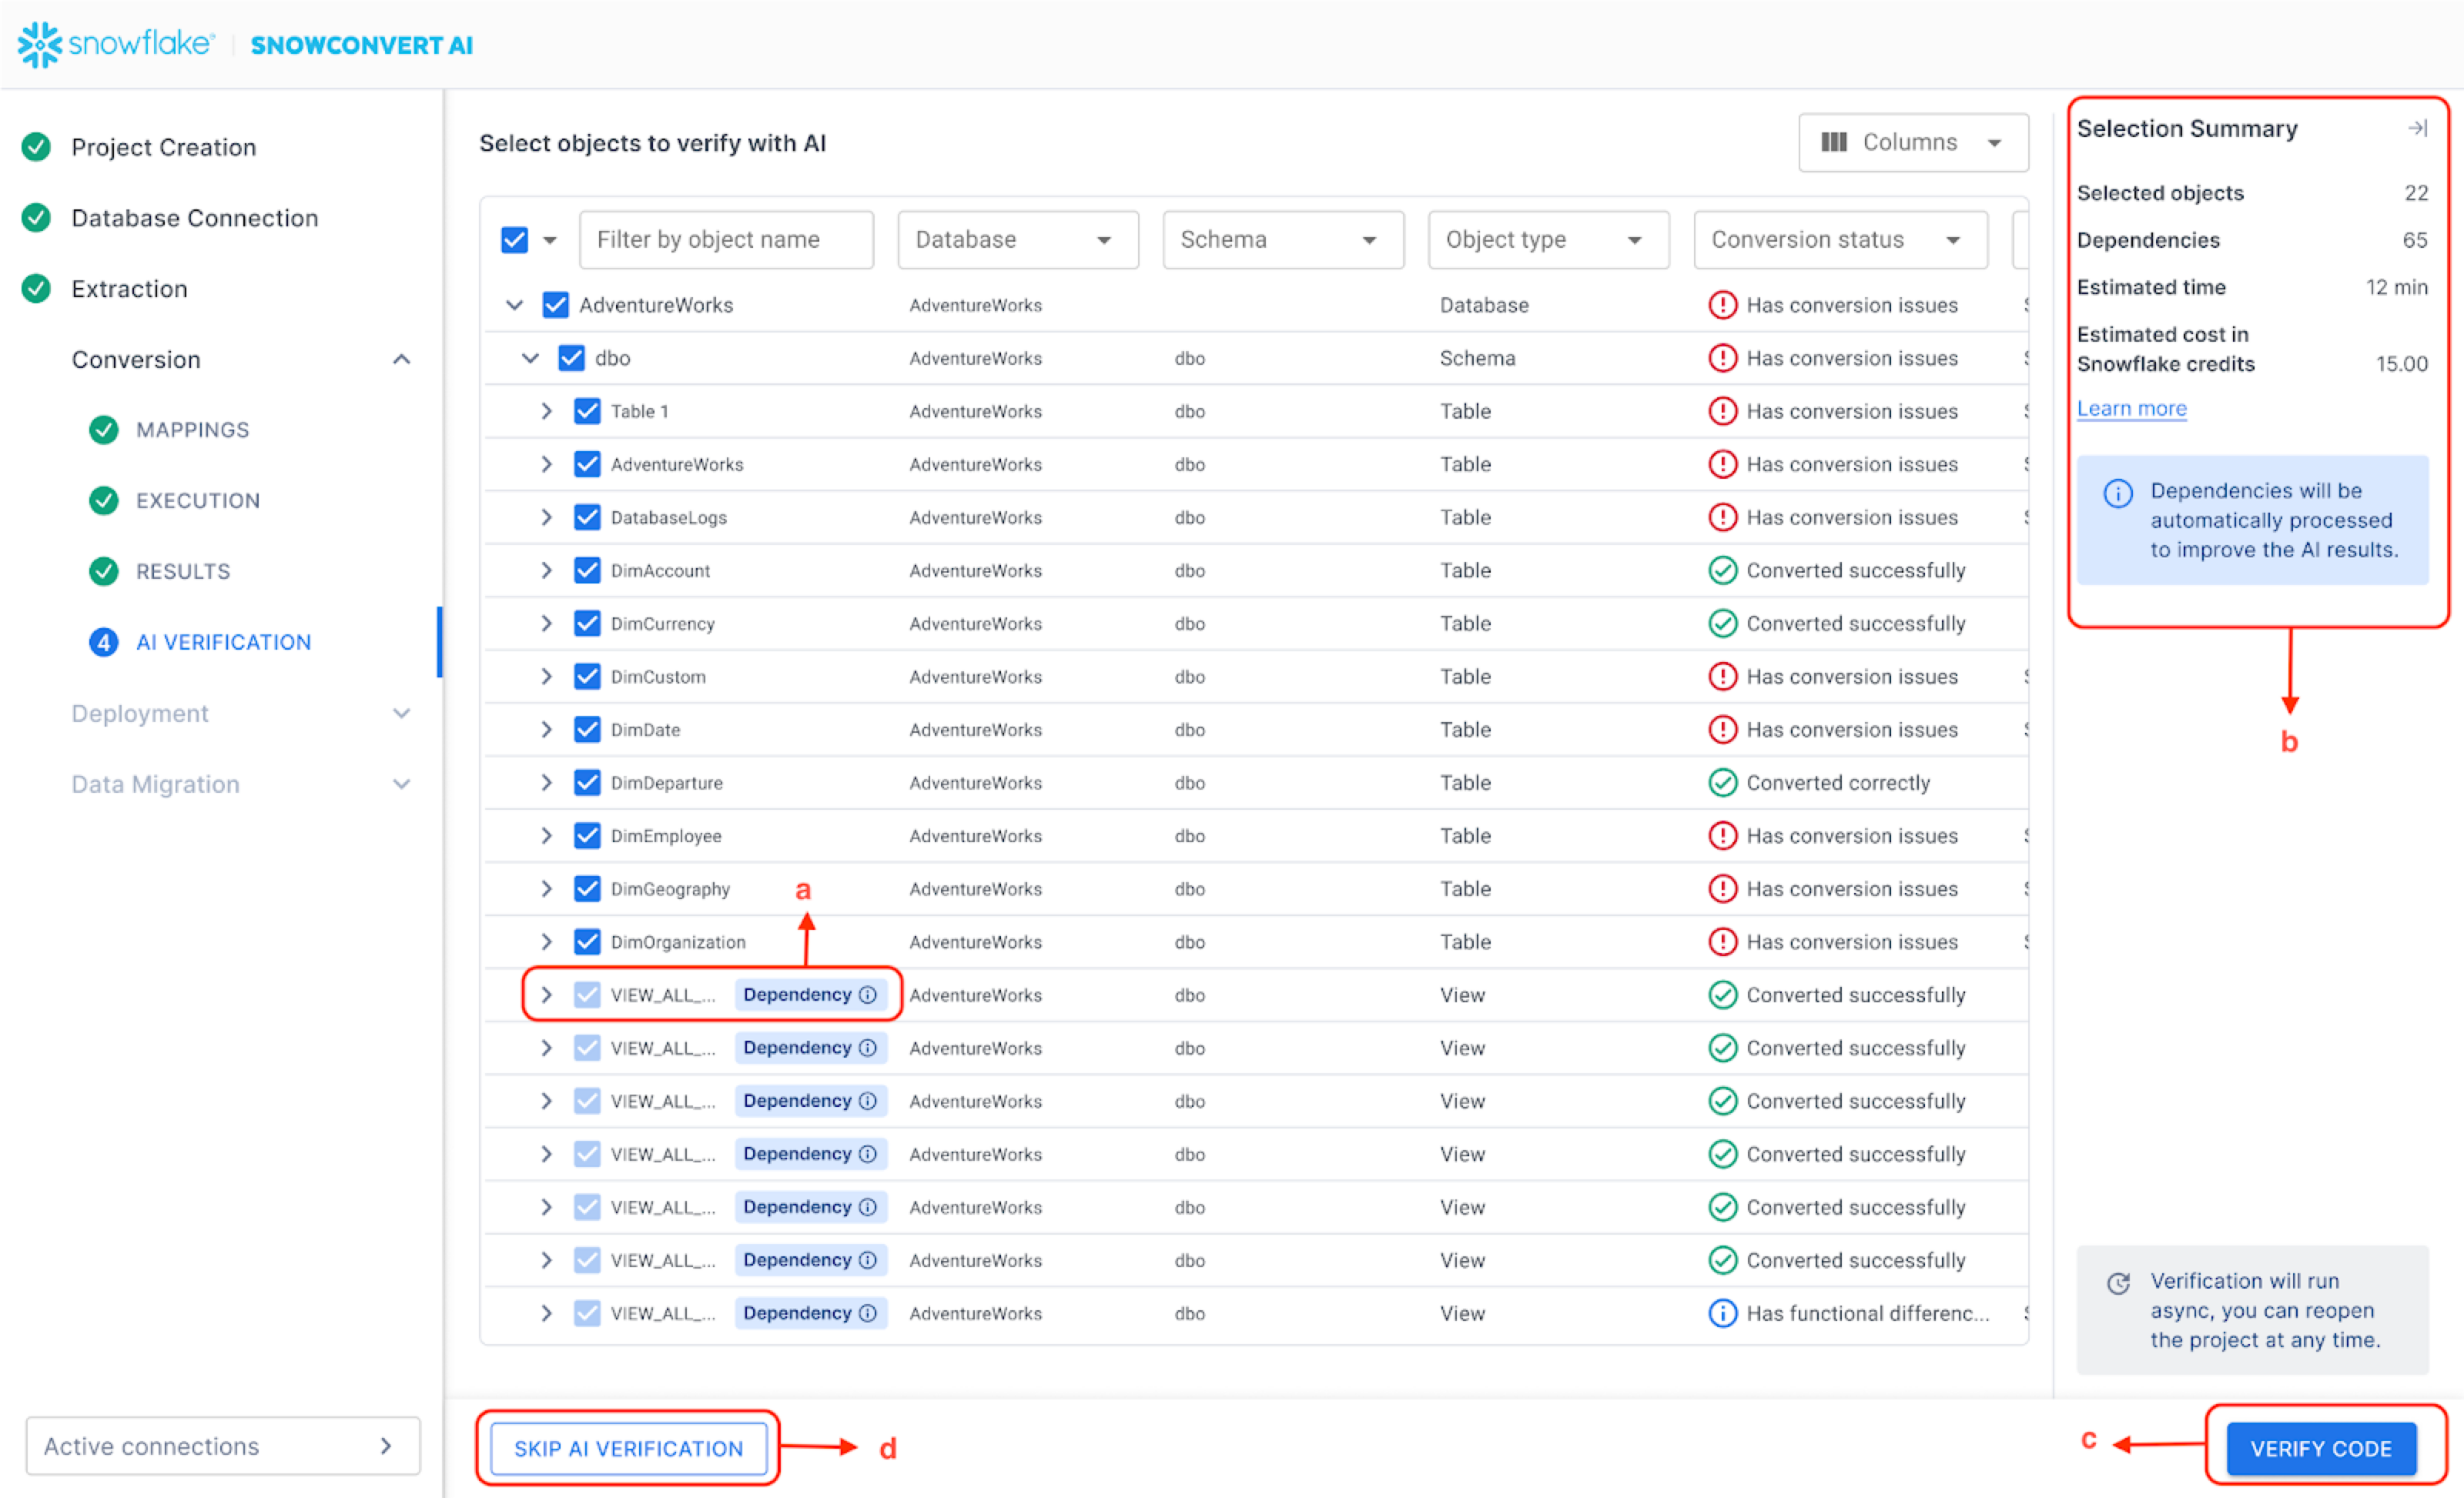This screenshot has height=1498, width=2464.
Task: Toggle the dbo schema checkbox
Action: [x=571, y=358]
